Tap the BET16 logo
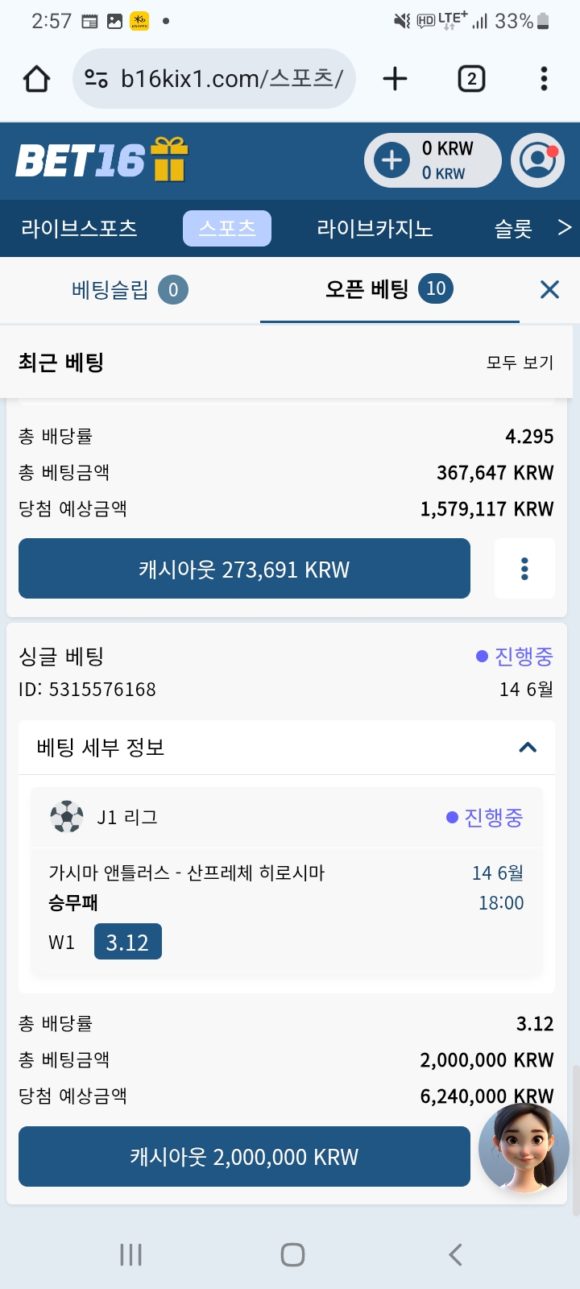This screenshot has height=1289, width=580. pos(81,160)
